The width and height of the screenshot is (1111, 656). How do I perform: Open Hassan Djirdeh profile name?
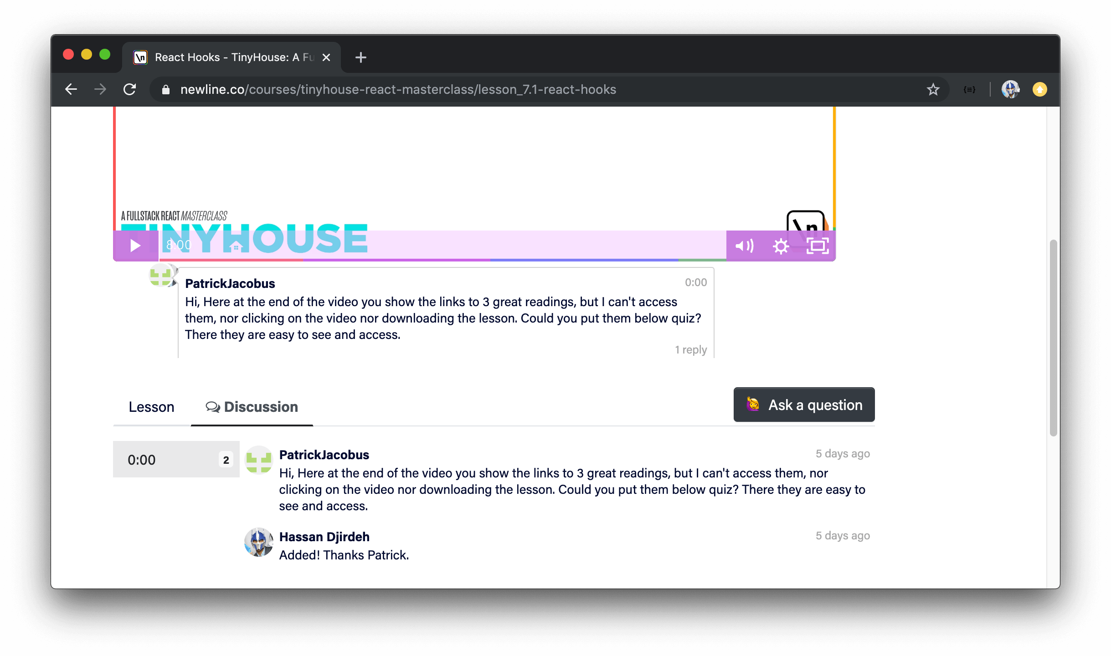point(324,537)
